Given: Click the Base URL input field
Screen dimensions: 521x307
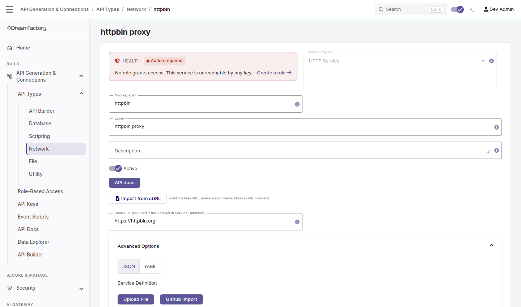Looking at the screenshot, I should (x=206, y=222).
